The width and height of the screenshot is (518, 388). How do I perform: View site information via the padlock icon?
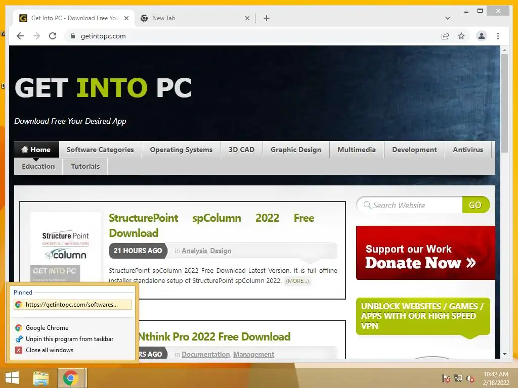pos(73,36)
